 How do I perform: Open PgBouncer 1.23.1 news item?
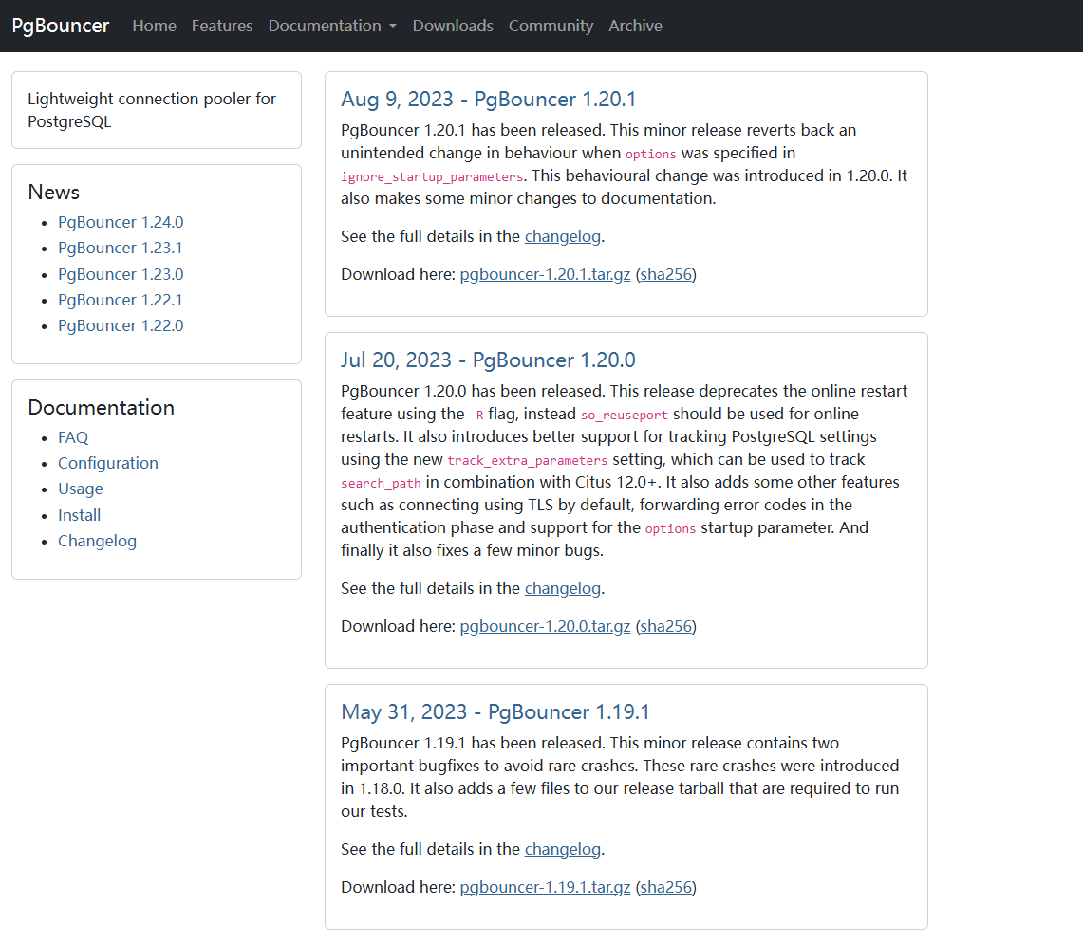[121, 248]
